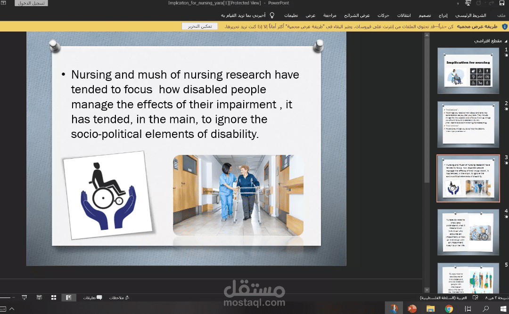This screenshot has height=314, width=509.
Task: Click the thumbnail panel scrollbar thumb
Action: (x=427, y=110)
